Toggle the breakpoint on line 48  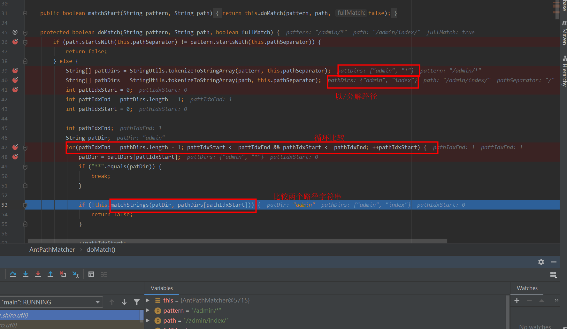pos(15,157)
